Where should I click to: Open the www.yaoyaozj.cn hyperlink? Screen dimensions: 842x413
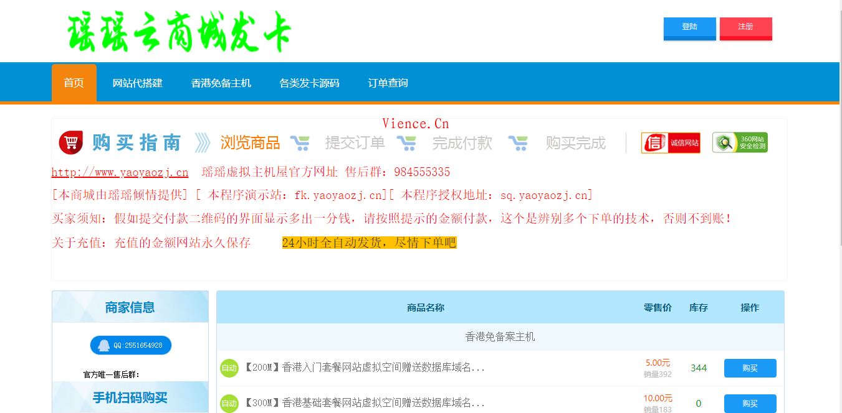(118, 172)
